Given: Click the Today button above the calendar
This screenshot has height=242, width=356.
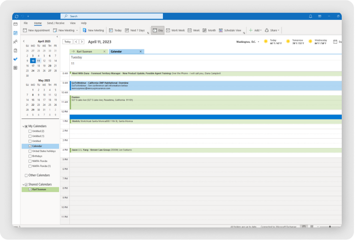Looking at the screenshot, I should click(x=67, y=42).
